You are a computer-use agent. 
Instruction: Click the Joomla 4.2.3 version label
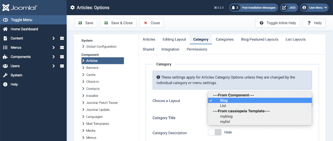219,8
